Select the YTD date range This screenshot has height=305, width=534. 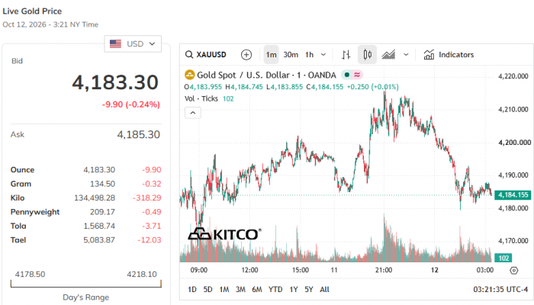275,289
